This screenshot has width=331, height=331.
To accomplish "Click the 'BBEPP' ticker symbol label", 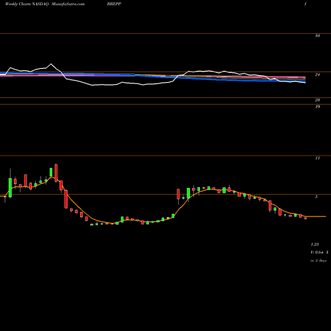I will point(114,4).
